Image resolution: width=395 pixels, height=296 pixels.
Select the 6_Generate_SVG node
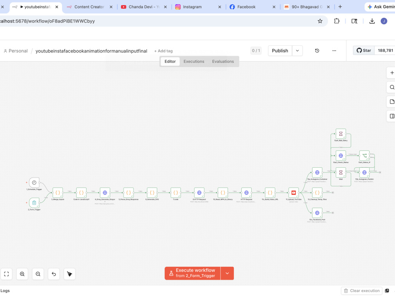click(x=152, y=193)
